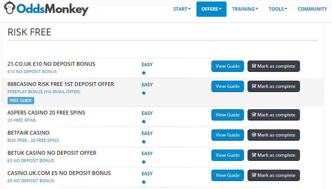Image resolution: width=332 pixels, height=189 pixels.
Task: Click the star rating for Aspers Casino
Action: 144,122
